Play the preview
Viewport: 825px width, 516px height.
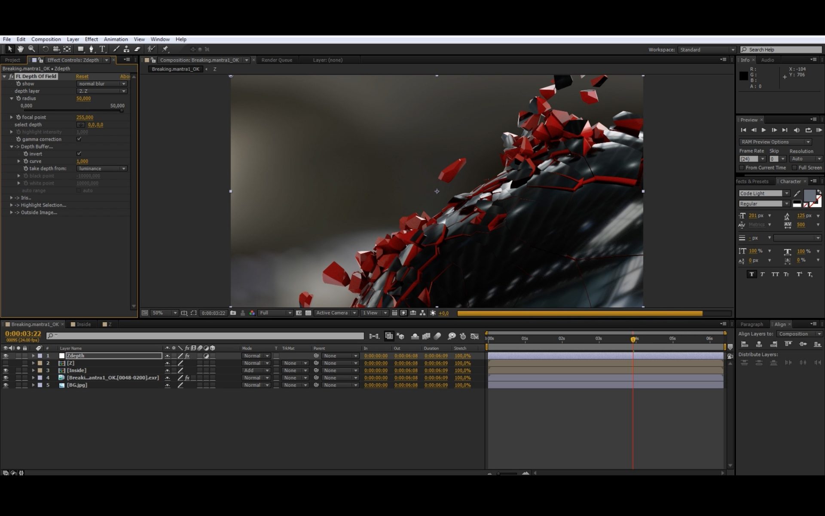[x=764, y=130]
